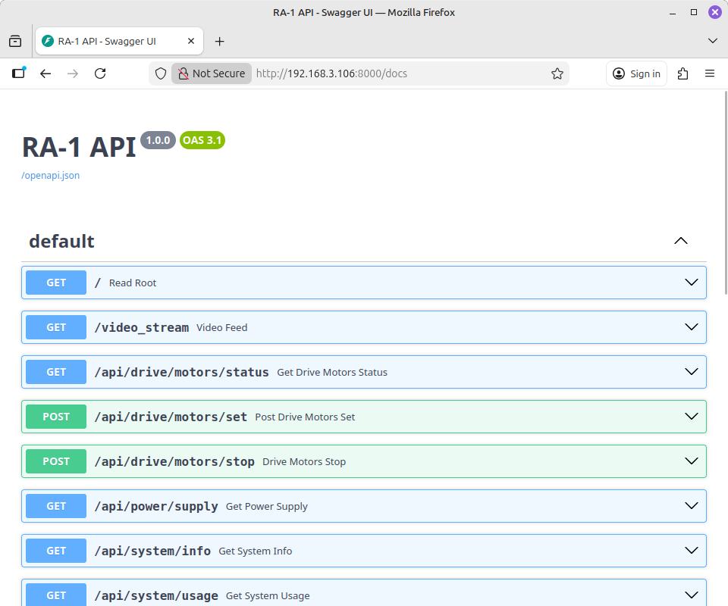Image resolution: width=728 pixels, height=606 pixels.
Task: Click the back navigation arrow
Action: tap(45, 73)
